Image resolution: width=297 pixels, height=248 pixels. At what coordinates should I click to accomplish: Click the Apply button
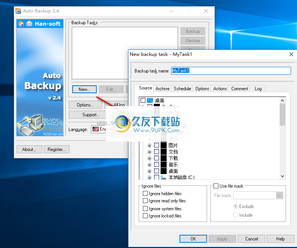tap(222, 239)
